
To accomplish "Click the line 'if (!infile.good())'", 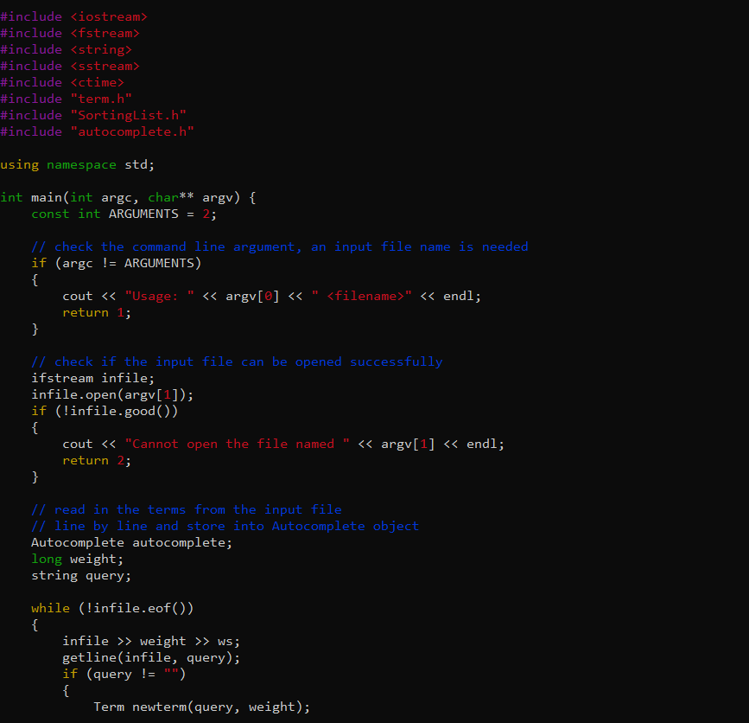I will [105, 412].
